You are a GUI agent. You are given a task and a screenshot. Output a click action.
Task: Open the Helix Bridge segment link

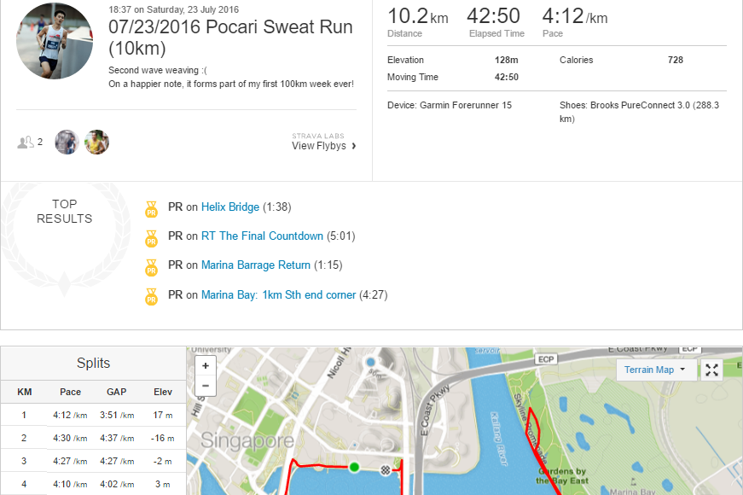(x=229, y=207)
